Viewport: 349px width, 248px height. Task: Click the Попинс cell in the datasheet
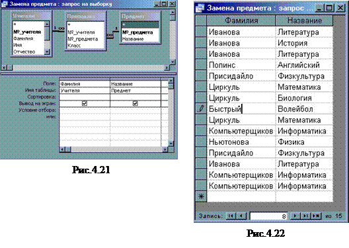tap(241, 65)
